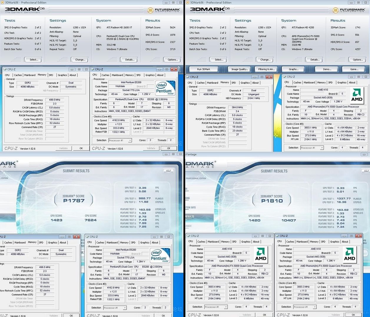Viewport: 370px width, 317px height.
Task: Click AMD logo in CPU-Z showing 3003.1 MHz
Action: (356, 96)
